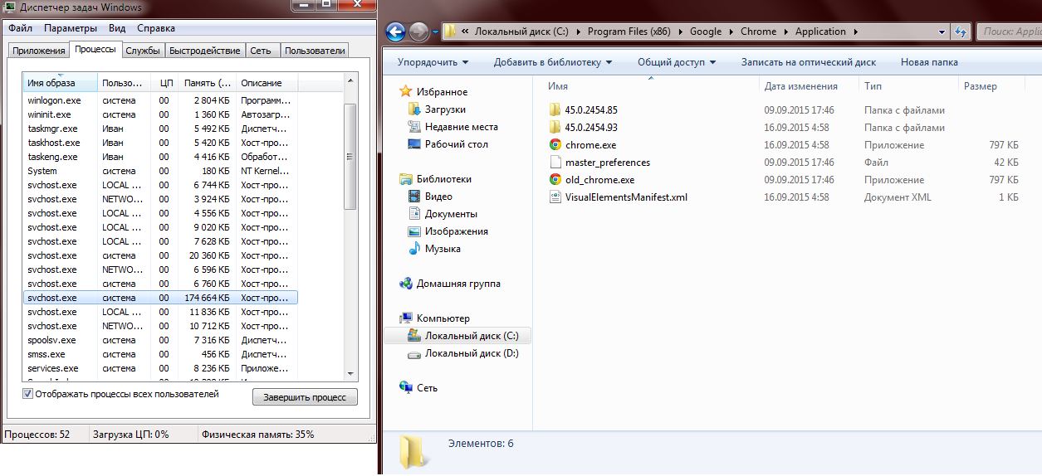
Task: Click the process list vertical scrollbar thumb
Action: click(350, 157)
